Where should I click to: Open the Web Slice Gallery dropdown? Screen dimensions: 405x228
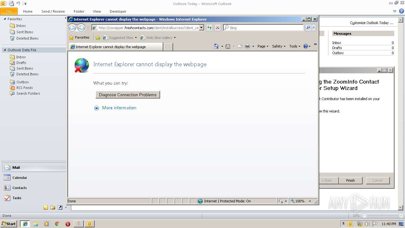click(175, 38)
